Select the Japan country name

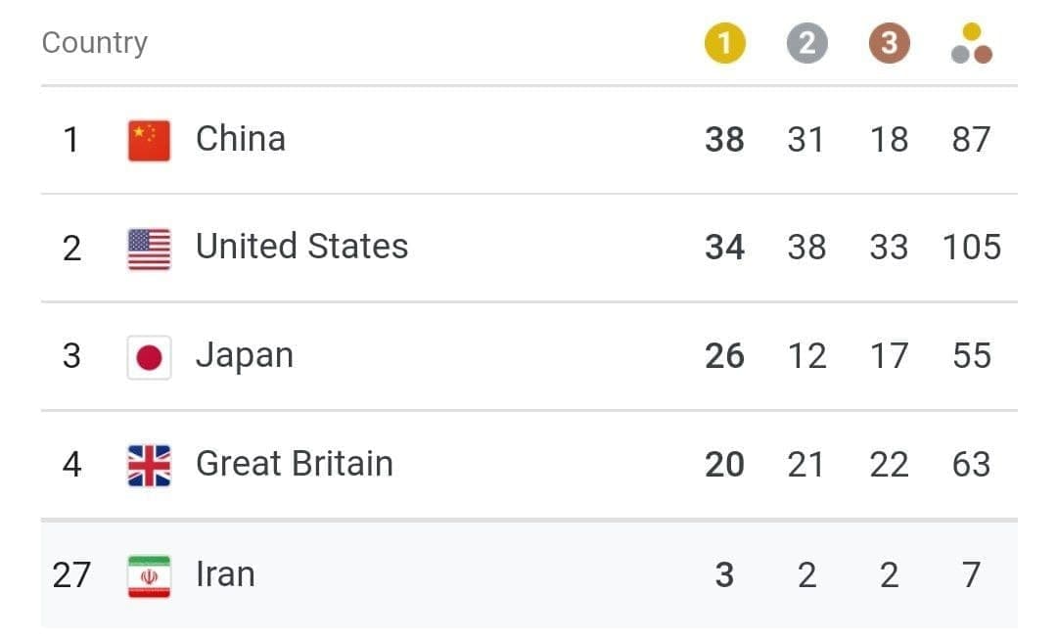(245, 355)
